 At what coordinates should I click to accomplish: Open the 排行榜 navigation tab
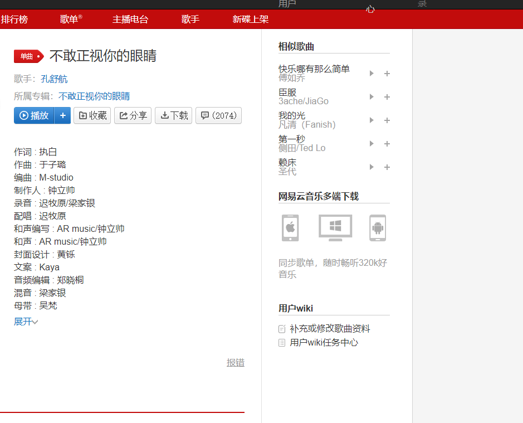click(14, 20)
